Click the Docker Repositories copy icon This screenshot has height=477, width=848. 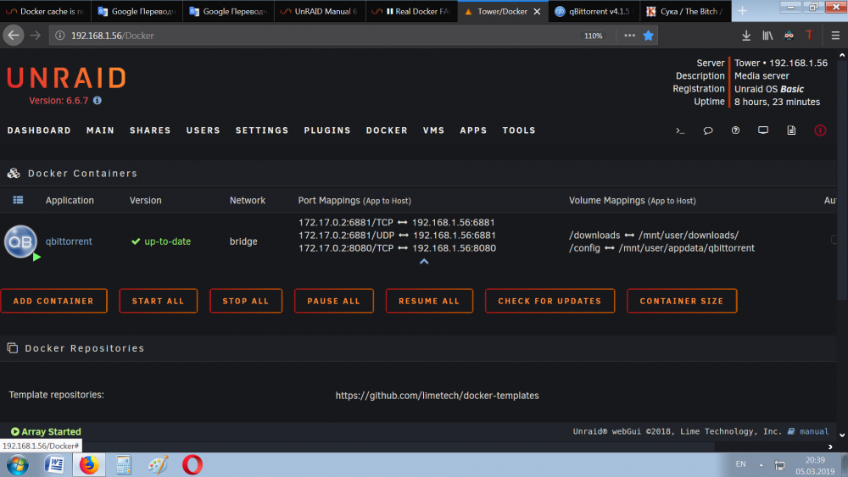click(13, 348)
